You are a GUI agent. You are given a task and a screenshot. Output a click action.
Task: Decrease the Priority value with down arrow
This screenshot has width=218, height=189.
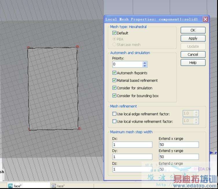(144, 66)
